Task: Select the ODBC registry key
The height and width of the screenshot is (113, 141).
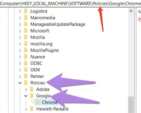Action: point(36,64)
